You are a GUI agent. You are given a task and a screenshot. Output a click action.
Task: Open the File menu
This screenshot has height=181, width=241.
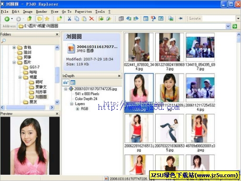4,11
